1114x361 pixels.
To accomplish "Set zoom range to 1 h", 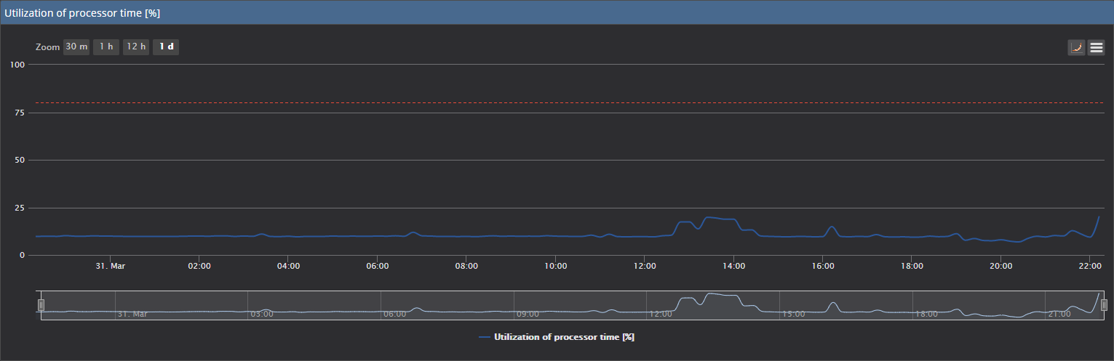I will pyautogui.click(x=106, y=47).
